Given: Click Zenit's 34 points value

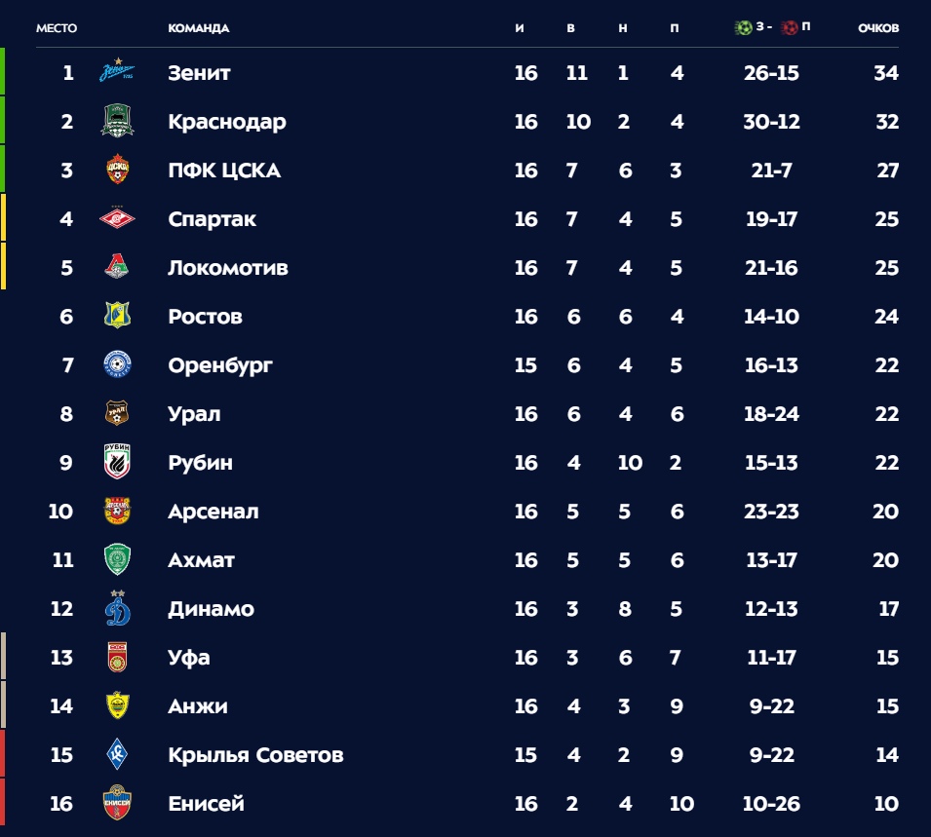Looking at the screenshot, I should [x=886, y=73].
